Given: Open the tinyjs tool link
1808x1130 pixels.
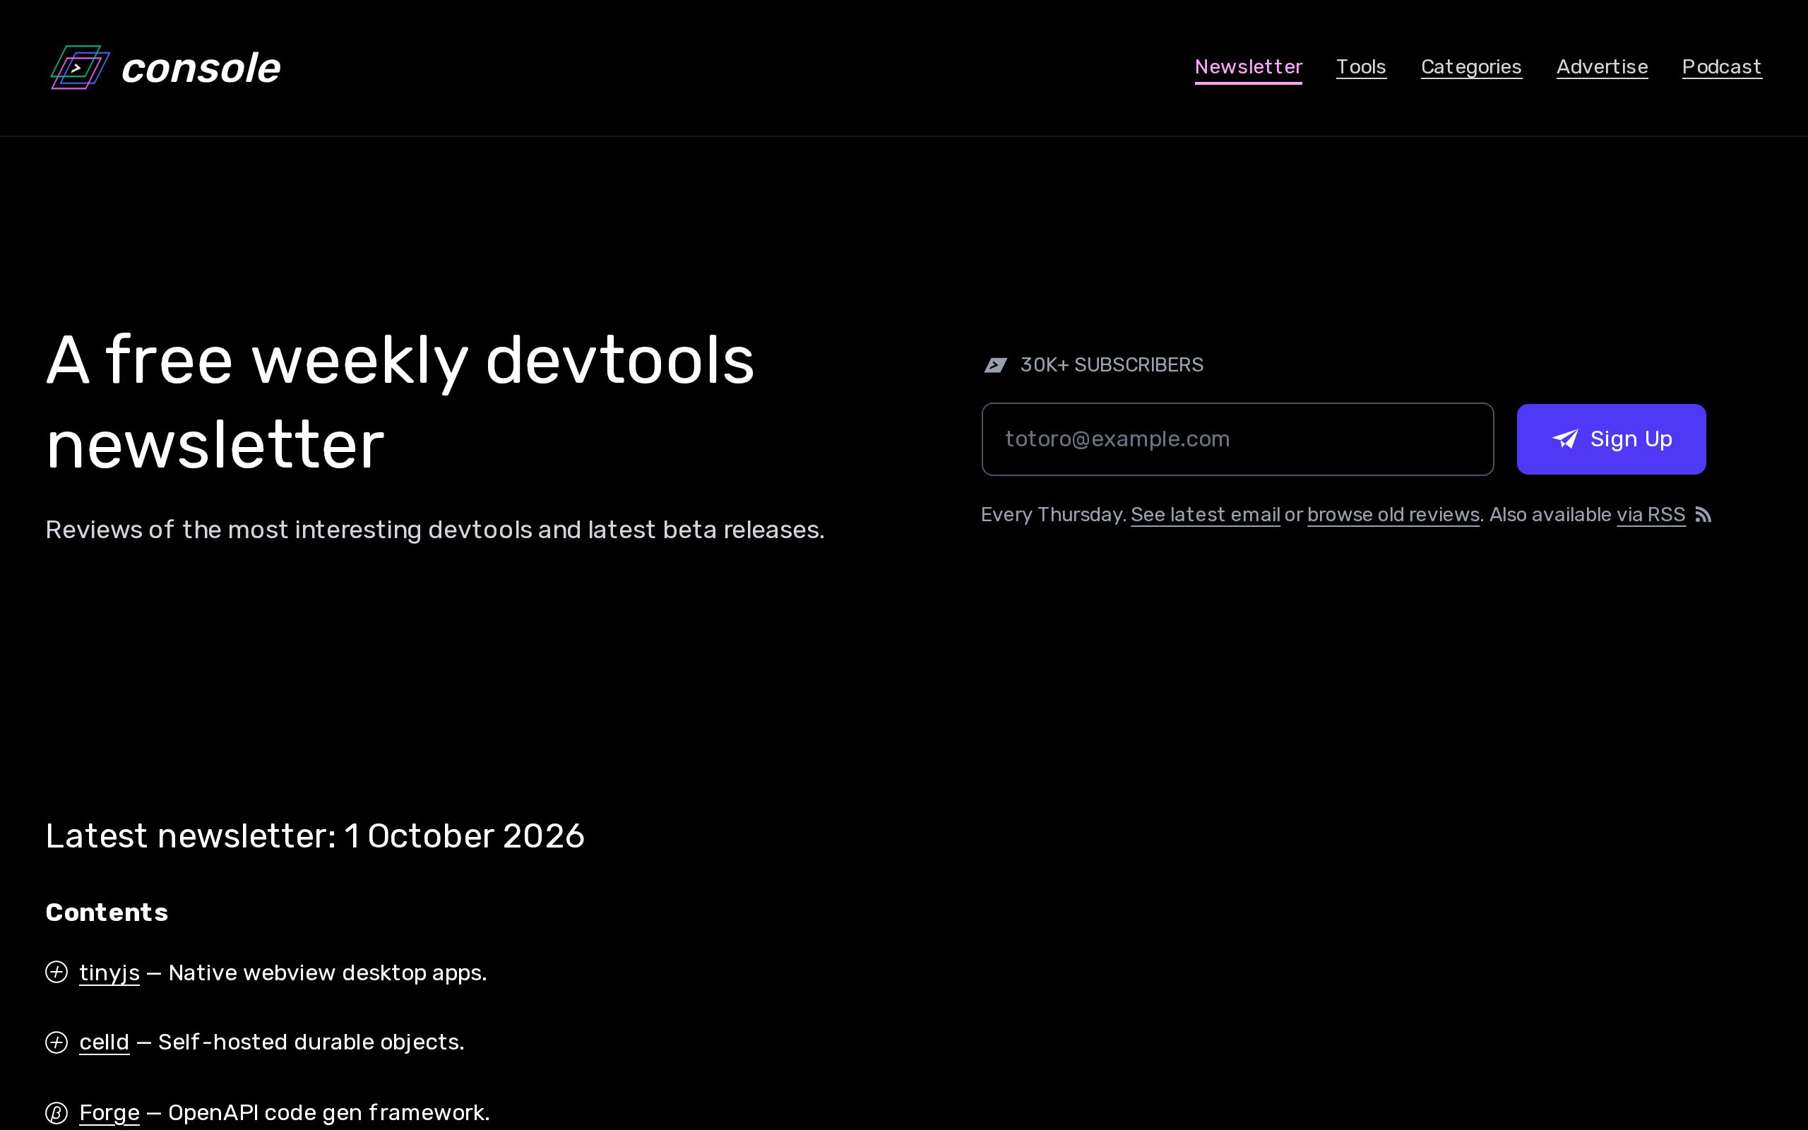Looking at the screenshot, I should point(109,973).
